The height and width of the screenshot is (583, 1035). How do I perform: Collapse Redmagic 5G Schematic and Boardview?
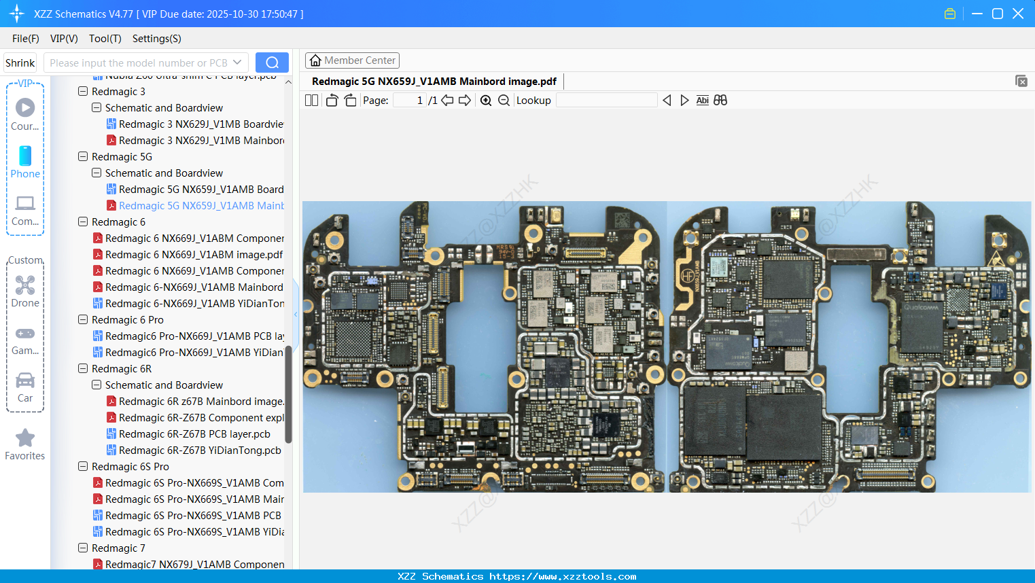(96, 173)
